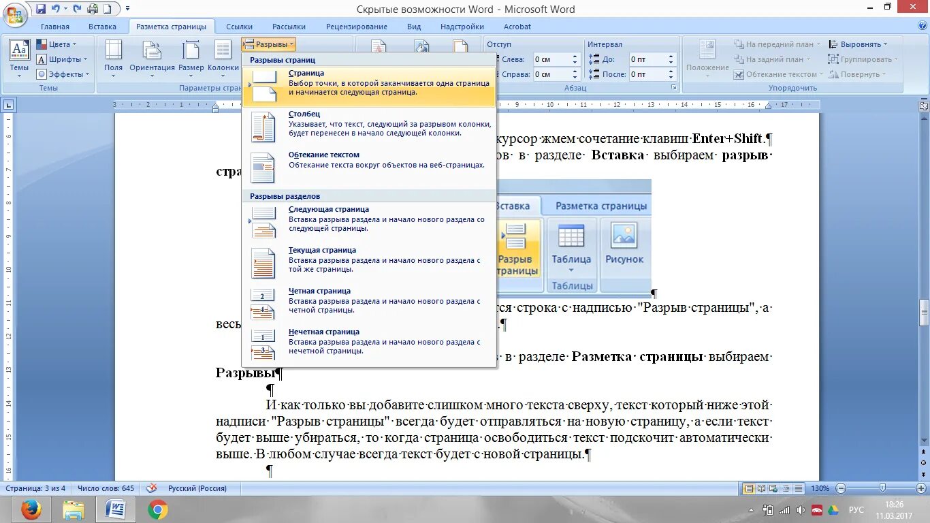Click the zoom slider handle
The height and width of the screenshot is (523, 930).
point(882,488)
